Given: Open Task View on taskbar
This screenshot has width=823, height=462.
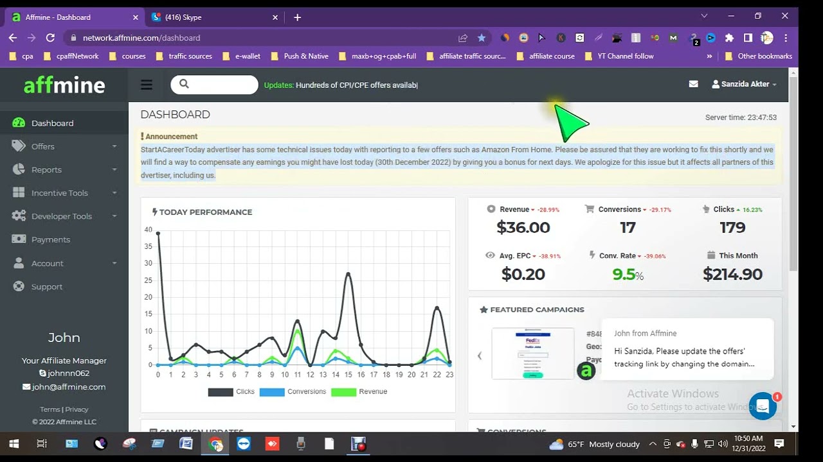Looking at the screenshot, I should click(x=42, y=443).
